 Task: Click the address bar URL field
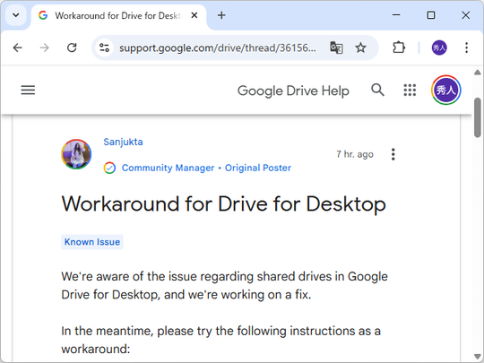click(x=218, y=48)
